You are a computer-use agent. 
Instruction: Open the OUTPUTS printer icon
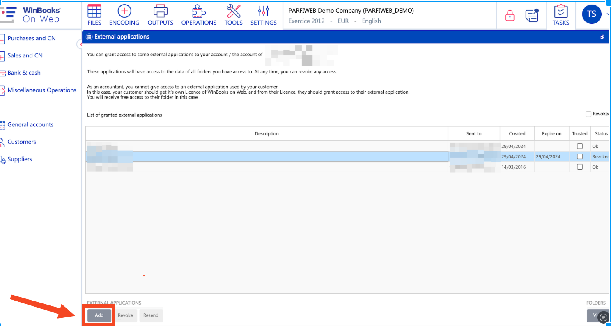(161, 11)
